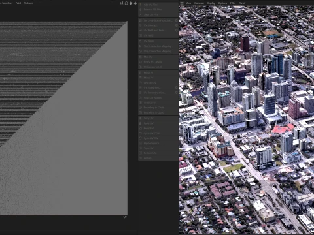314x235 pixels.
Task: Open the UV editor Textures menu
Action: pyautogui.click(x=29, y=3)
